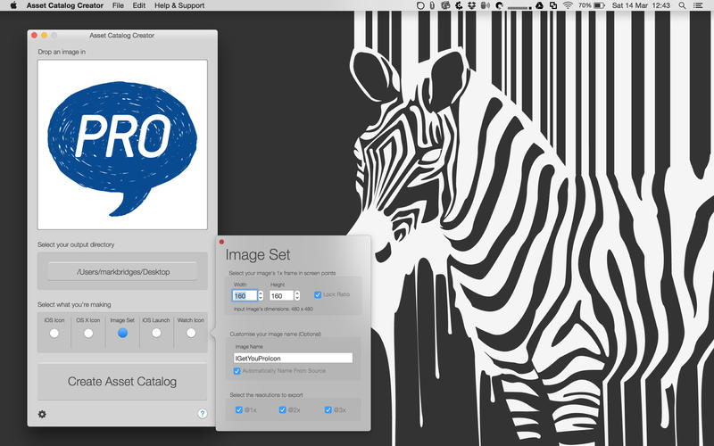The width and height of the screenshot is (714, 446).
Task: Open the Asset Catalog Creator app menu
Action: [64, 5]
